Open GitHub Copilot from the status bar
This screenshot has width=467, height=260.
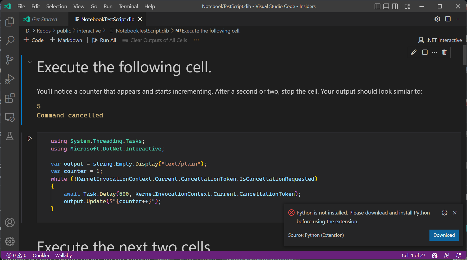click(x=434, y=255)
